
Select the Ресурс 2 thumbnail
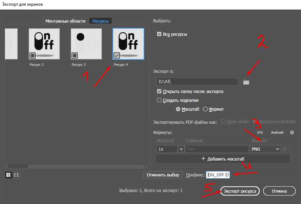pos(44,44)
